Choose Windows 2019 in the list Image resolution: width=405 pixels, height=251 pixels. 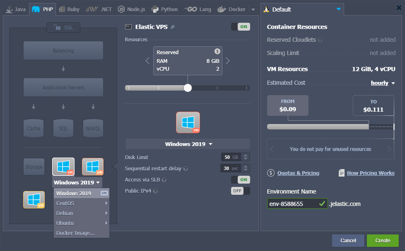[82, 193]
